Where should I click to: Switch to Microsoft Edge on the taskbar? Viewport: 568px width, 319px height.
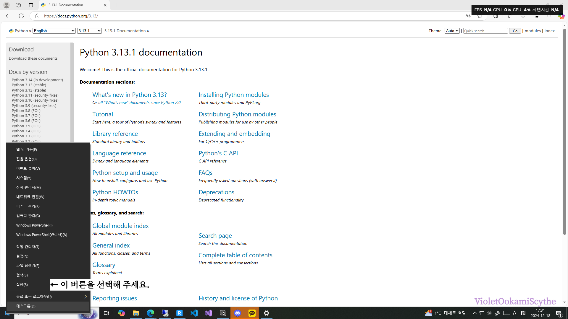[150, 313]
